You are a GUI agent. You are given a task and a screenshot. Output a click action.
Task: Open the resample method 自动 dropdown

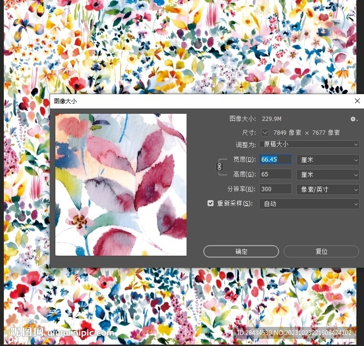click(x=309, y=204)
